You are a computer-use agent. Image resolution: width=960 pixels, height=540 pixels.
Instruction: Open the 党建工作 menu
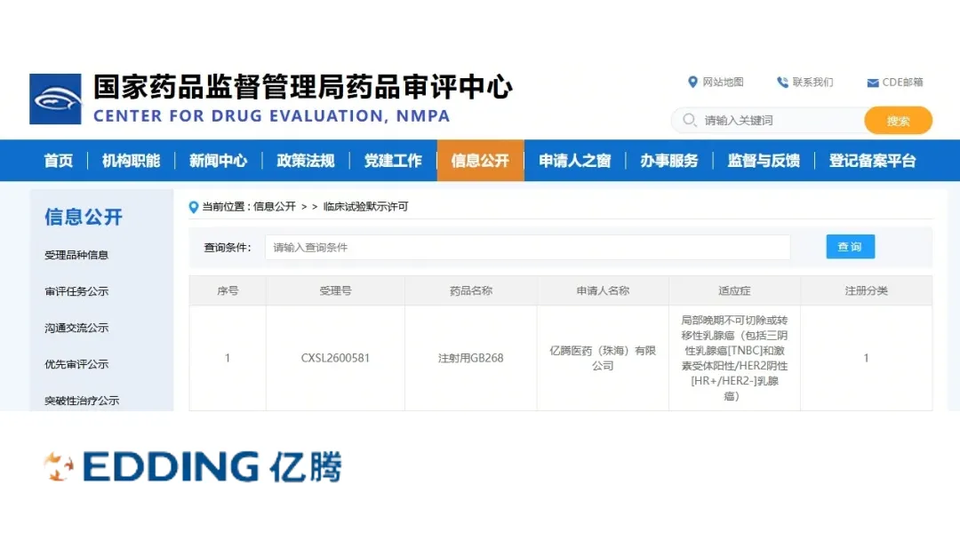pos(393,161)
